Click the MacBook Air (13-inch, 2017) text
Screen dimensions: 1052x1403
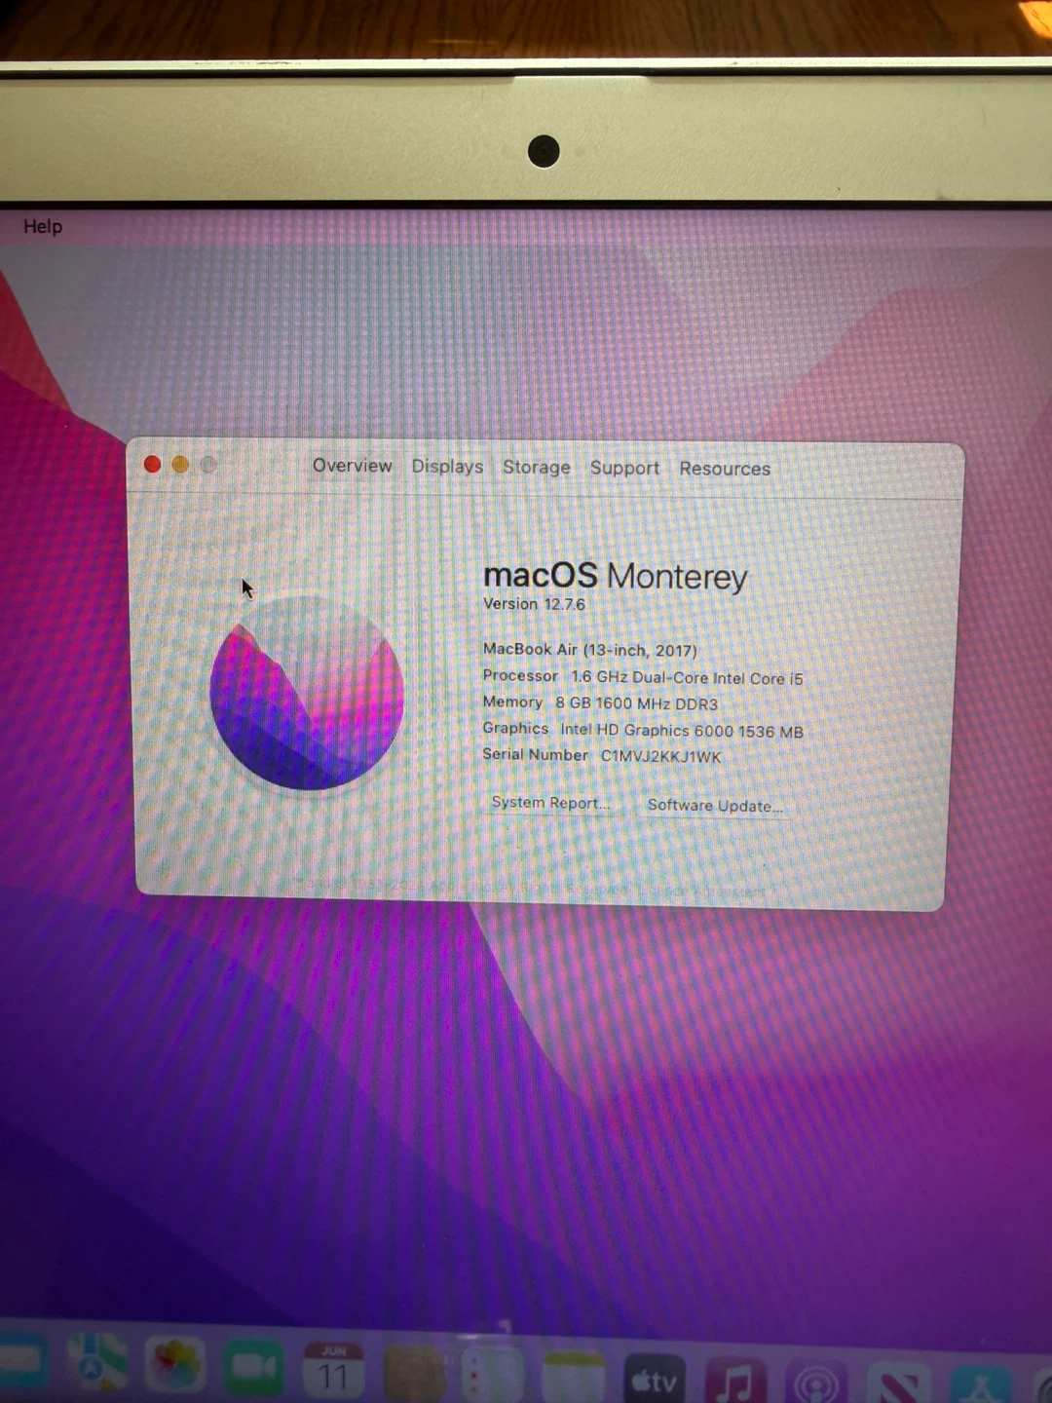coord(589,650)
